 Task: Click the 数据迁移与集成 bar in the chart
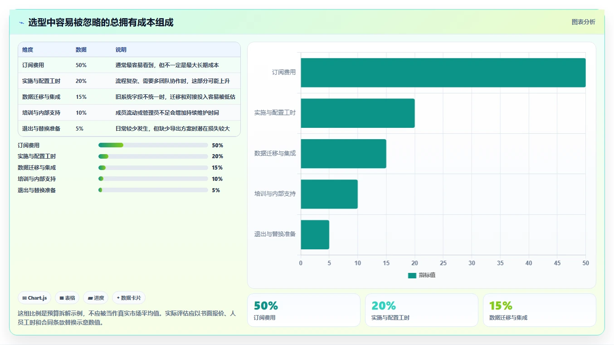click(343, 154)
